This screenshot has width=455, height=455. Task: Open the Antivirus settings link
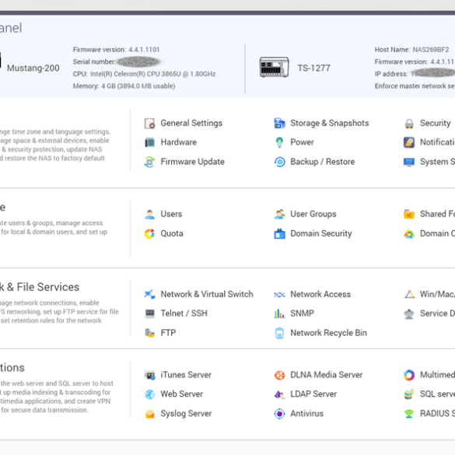point(307,414)
